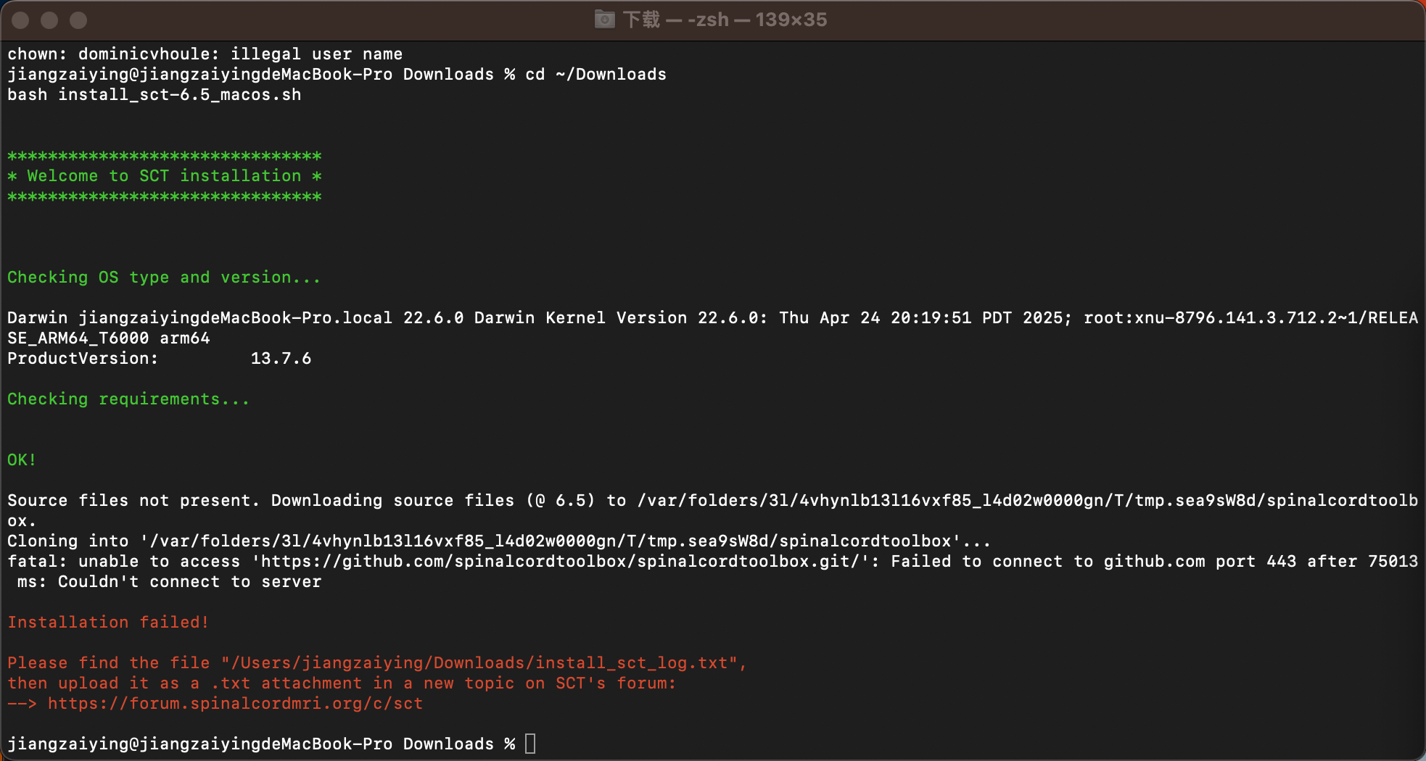Image resolution: width=1426 pixels, height=761 pixels.
Task: Click the folder icon in title bar
Action: pos(604,20)
